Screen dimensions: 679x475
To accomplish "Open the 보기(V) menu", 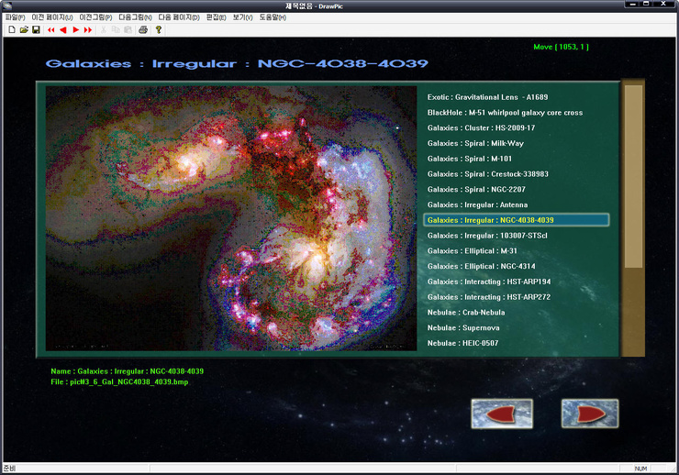I will pyautogui.click(x=242, y=17).
